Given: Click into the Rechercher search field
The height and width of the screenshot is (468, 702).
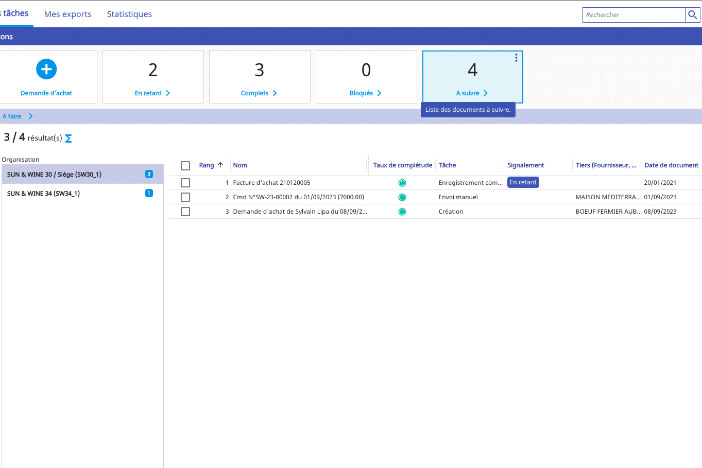Looking at the screenshot, I should [x=633, y=15].
